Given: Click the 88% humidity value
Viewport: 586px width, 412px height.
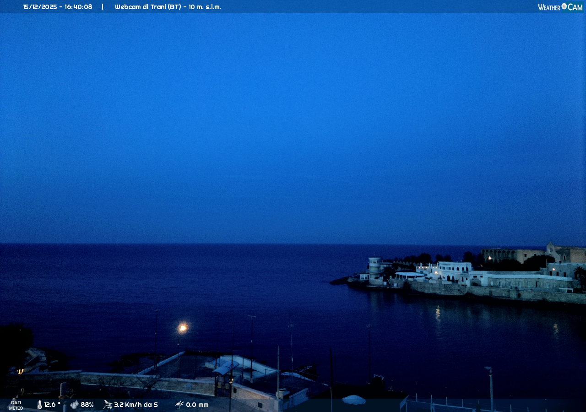Looking at the screenshot, I should 87,405.
